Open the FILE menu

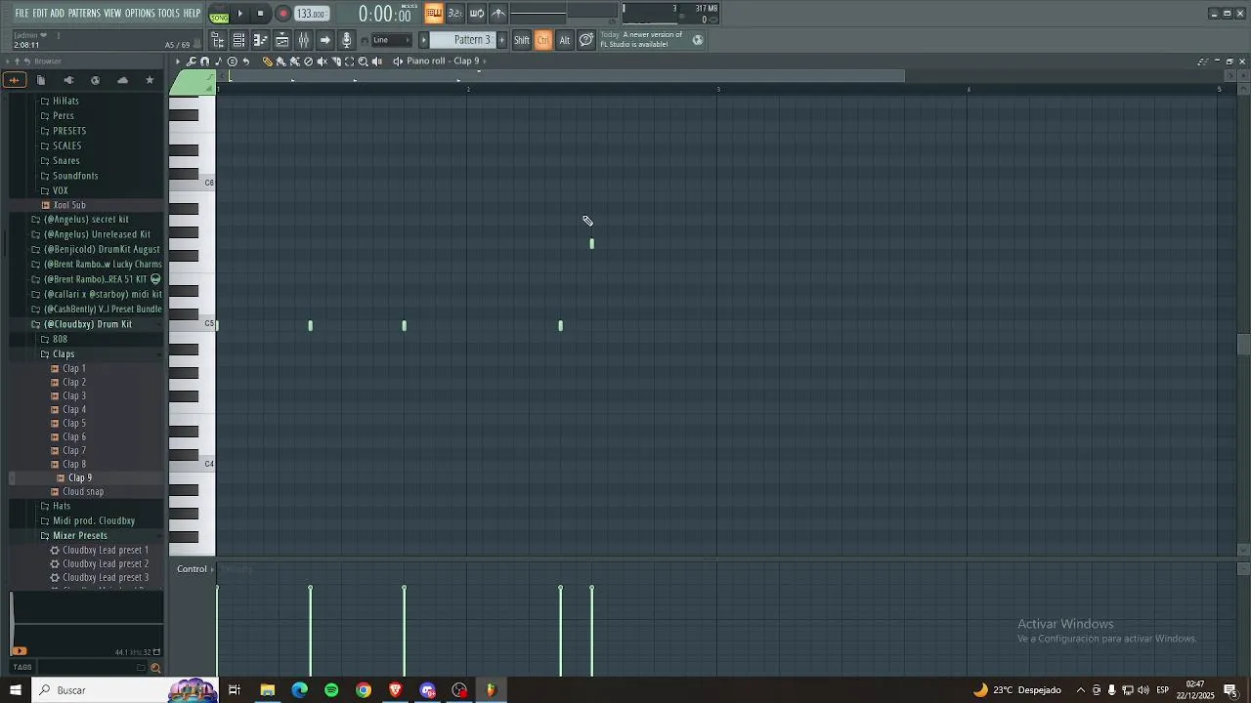tap(22, 14)
